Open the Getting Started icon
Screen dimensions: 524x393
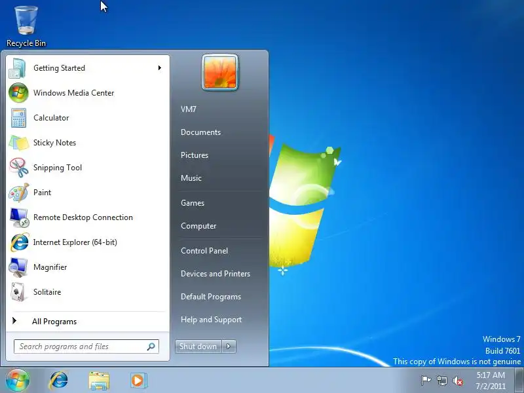coord(18,68)
